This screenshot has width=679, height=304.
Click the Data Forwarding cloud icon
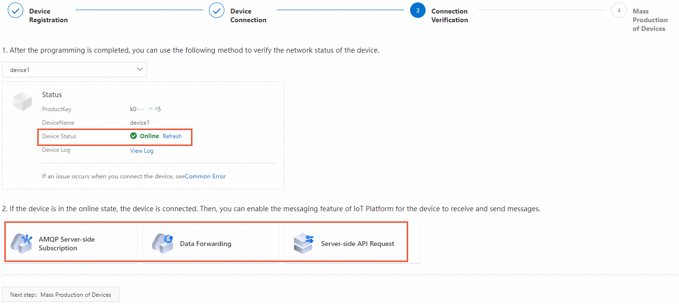pyautogui.click(x=162, y=244)
